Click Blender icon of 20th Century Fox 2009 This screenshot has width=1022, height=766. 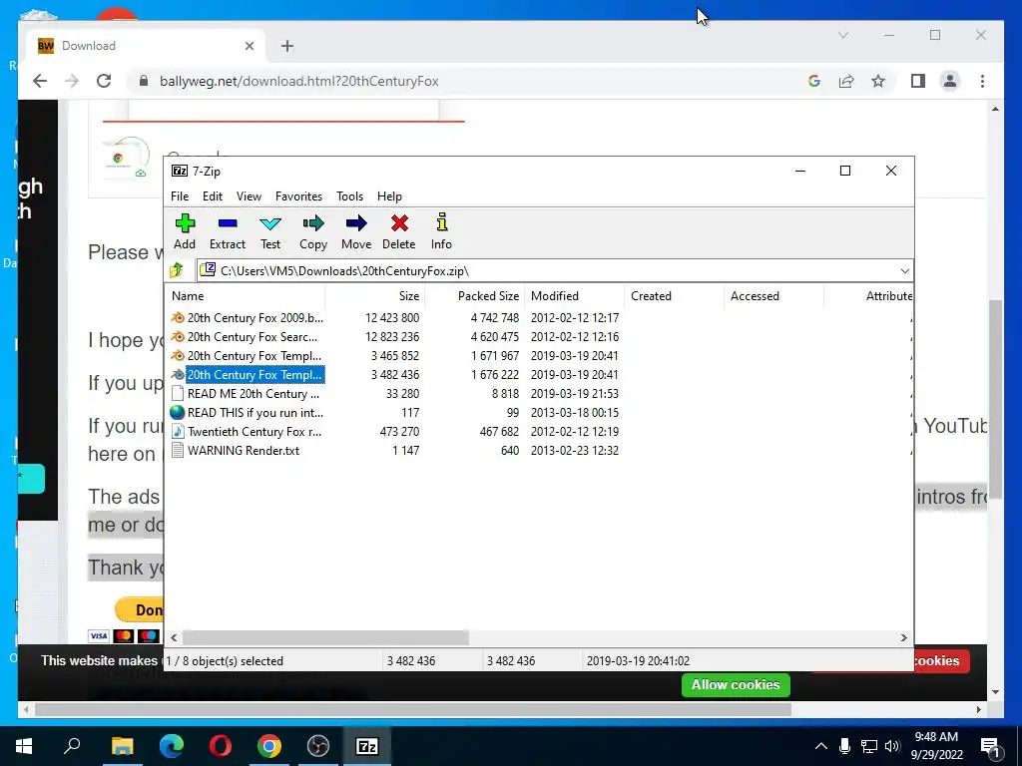pos(178,318)
